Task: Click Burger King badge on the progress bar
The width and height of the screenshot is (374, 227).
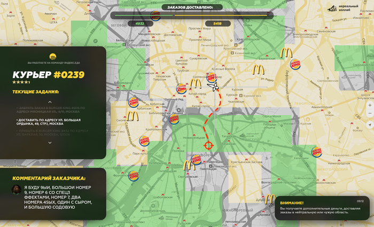Action: pyautogui.click(x=155, y=16)
